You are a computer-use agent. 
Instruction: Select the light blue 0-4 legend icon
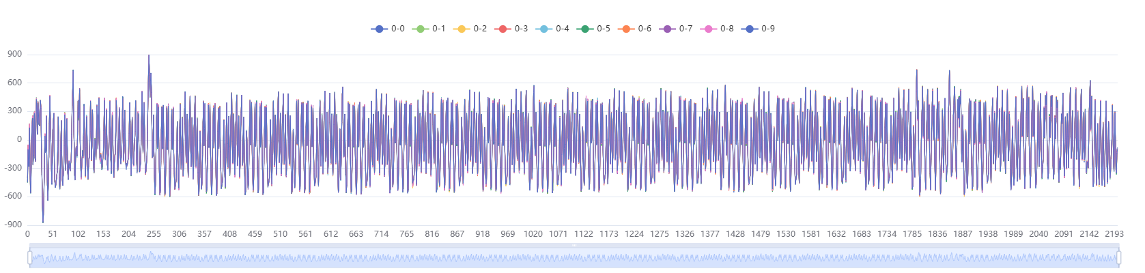[x=543, y=29]
